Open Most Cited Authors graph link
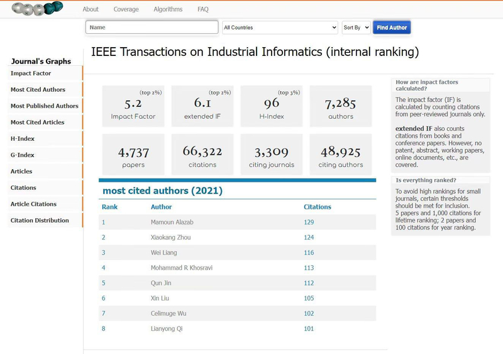 pyautogui.click(x=38, y=90)
